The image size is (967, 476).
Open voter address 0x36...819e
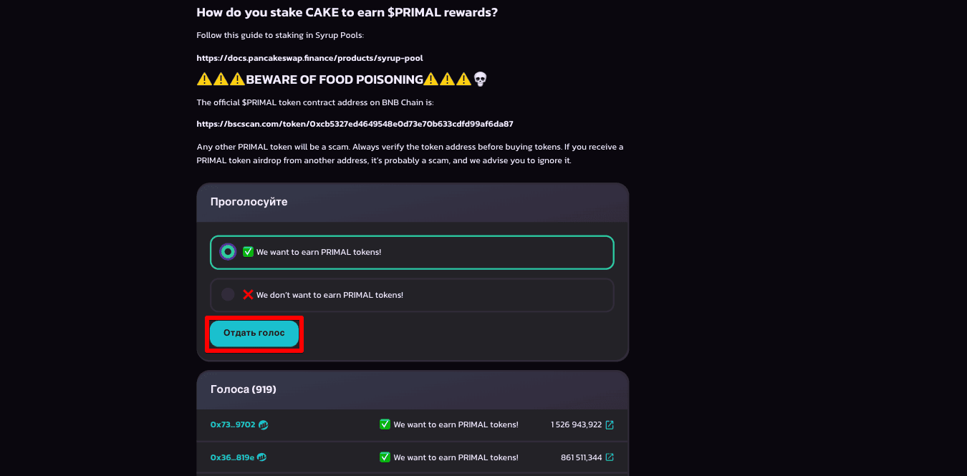(232, 457)
